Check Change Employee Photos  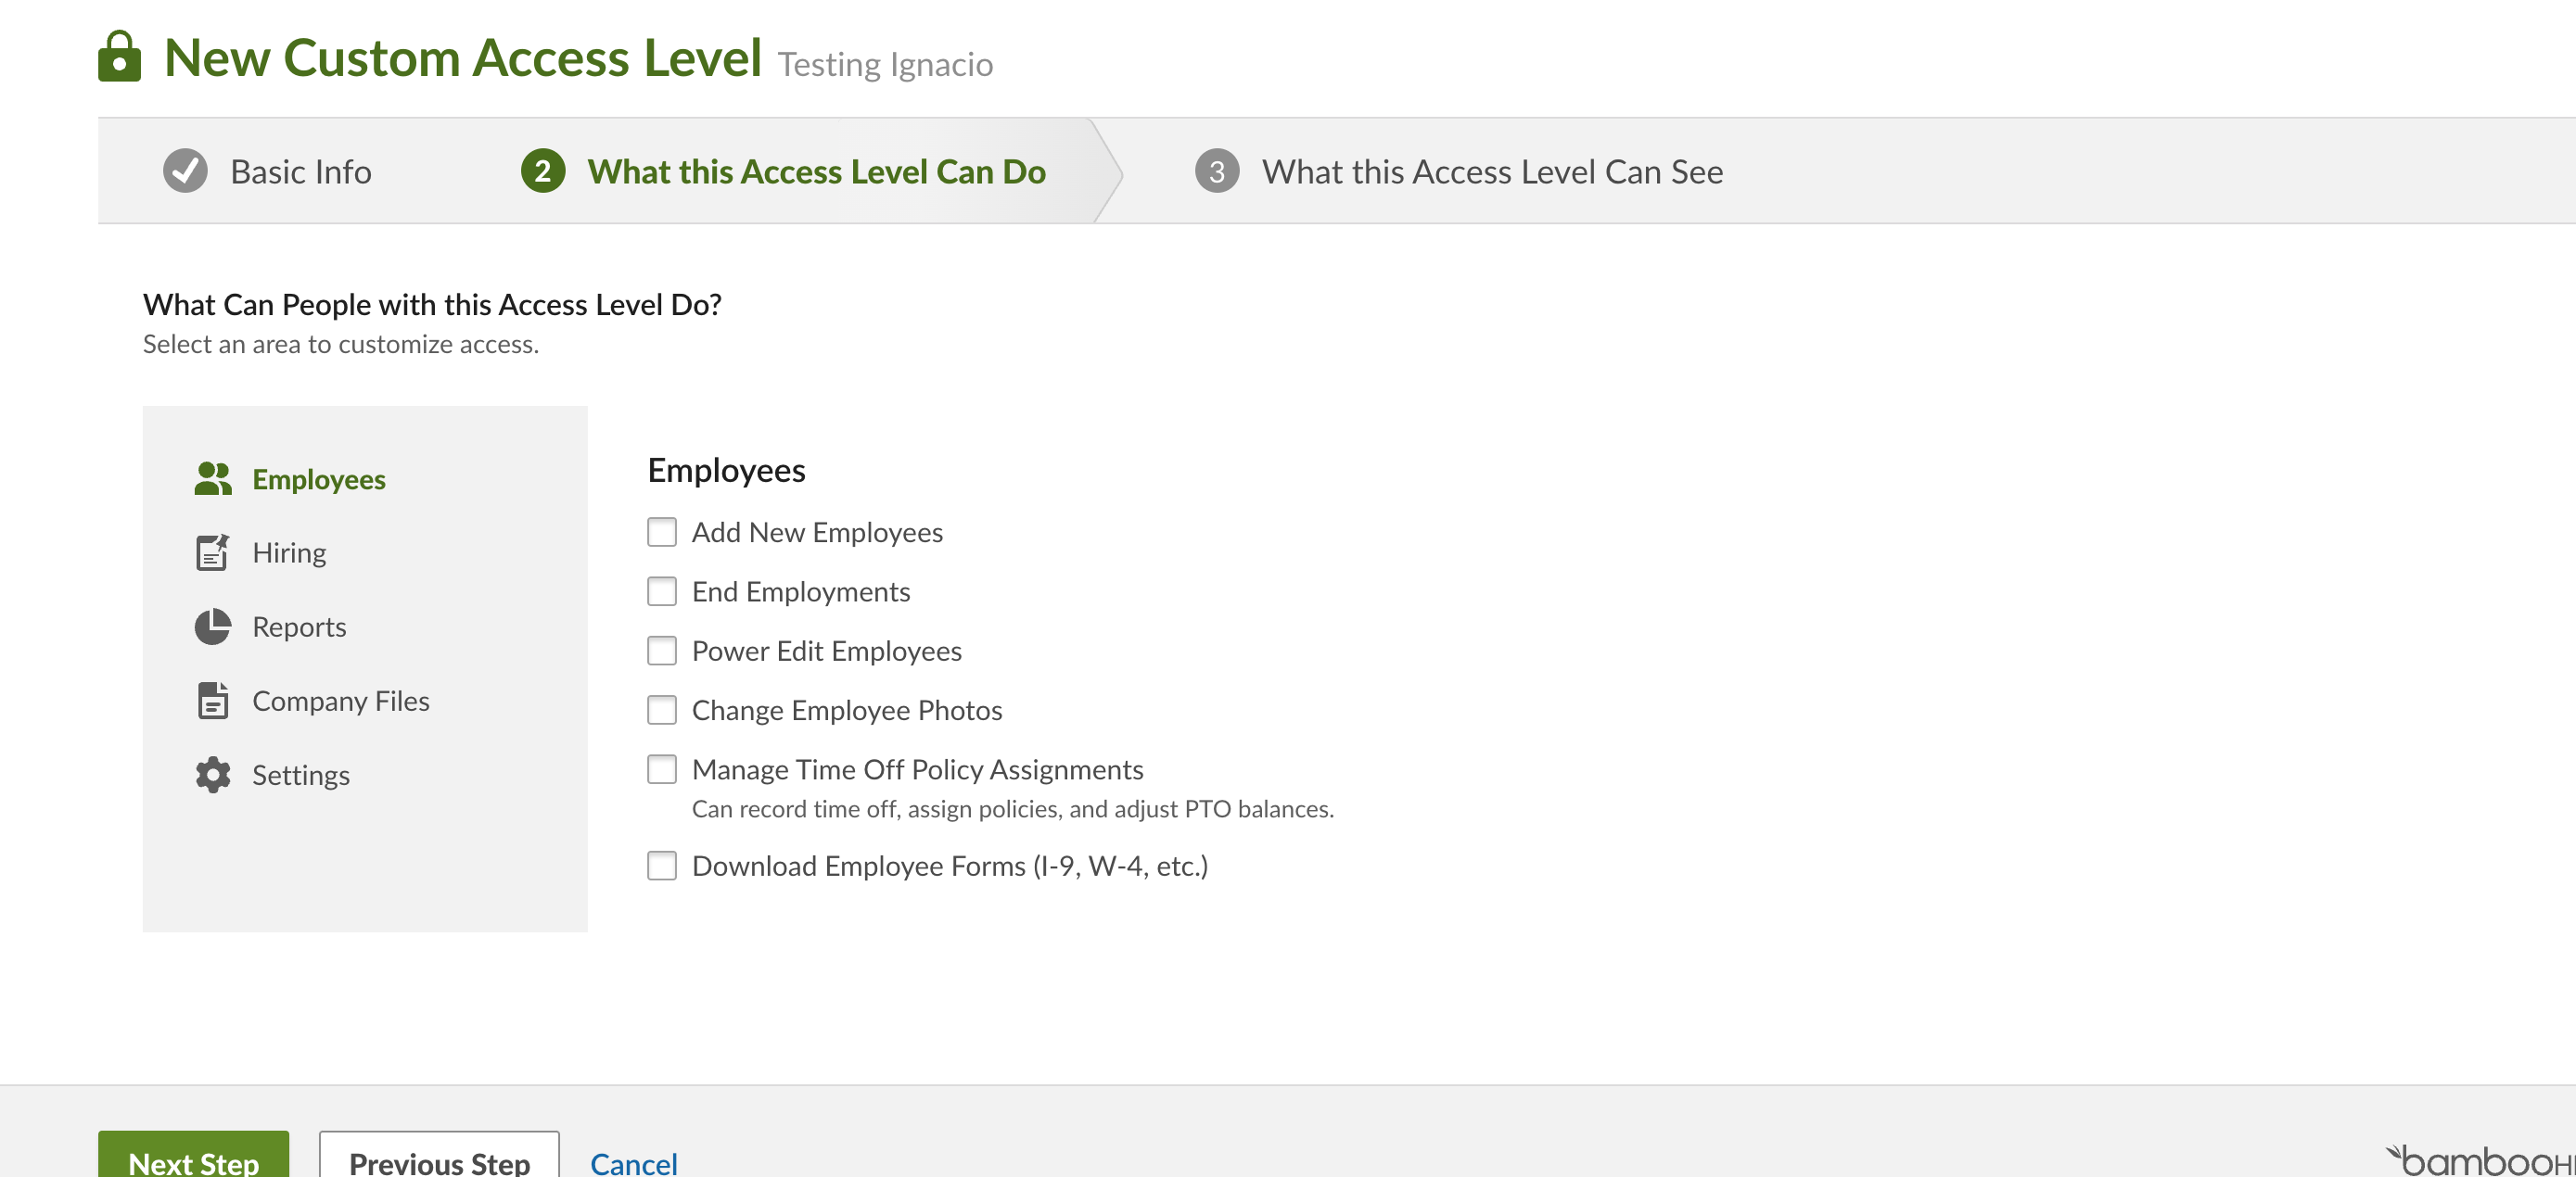[x=662, y=711]
